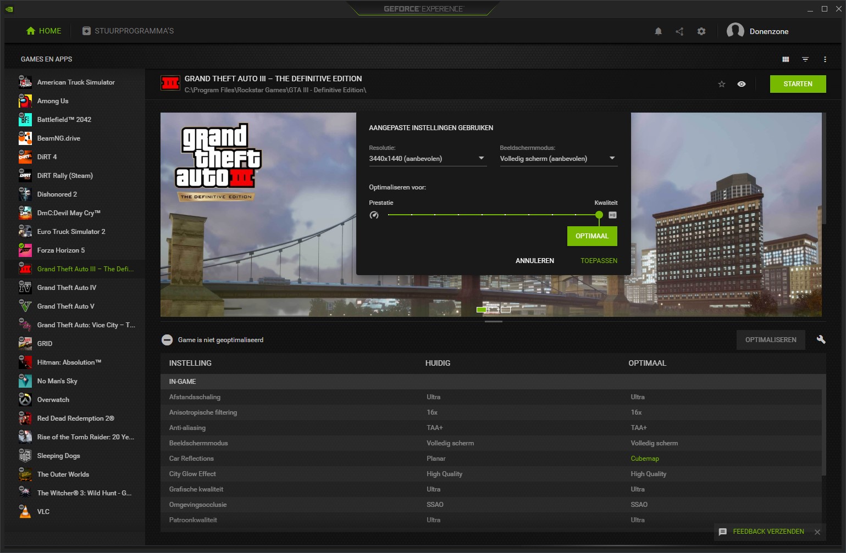Select third screenshot carousel indicator
The width and height of the screenshot is (846, 553).
(506, 310)
